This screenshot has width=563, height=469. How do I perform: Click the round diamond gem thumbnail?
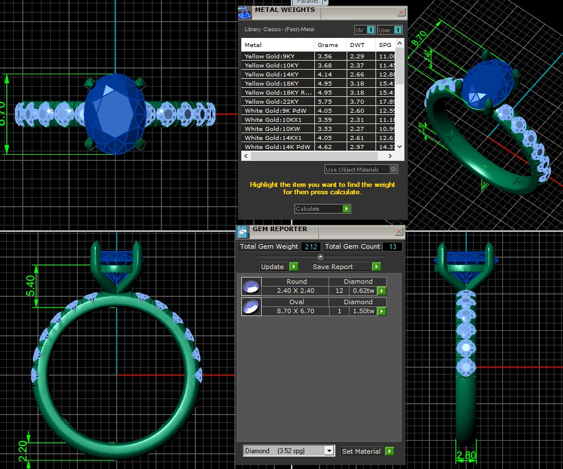tap(251, 286)
